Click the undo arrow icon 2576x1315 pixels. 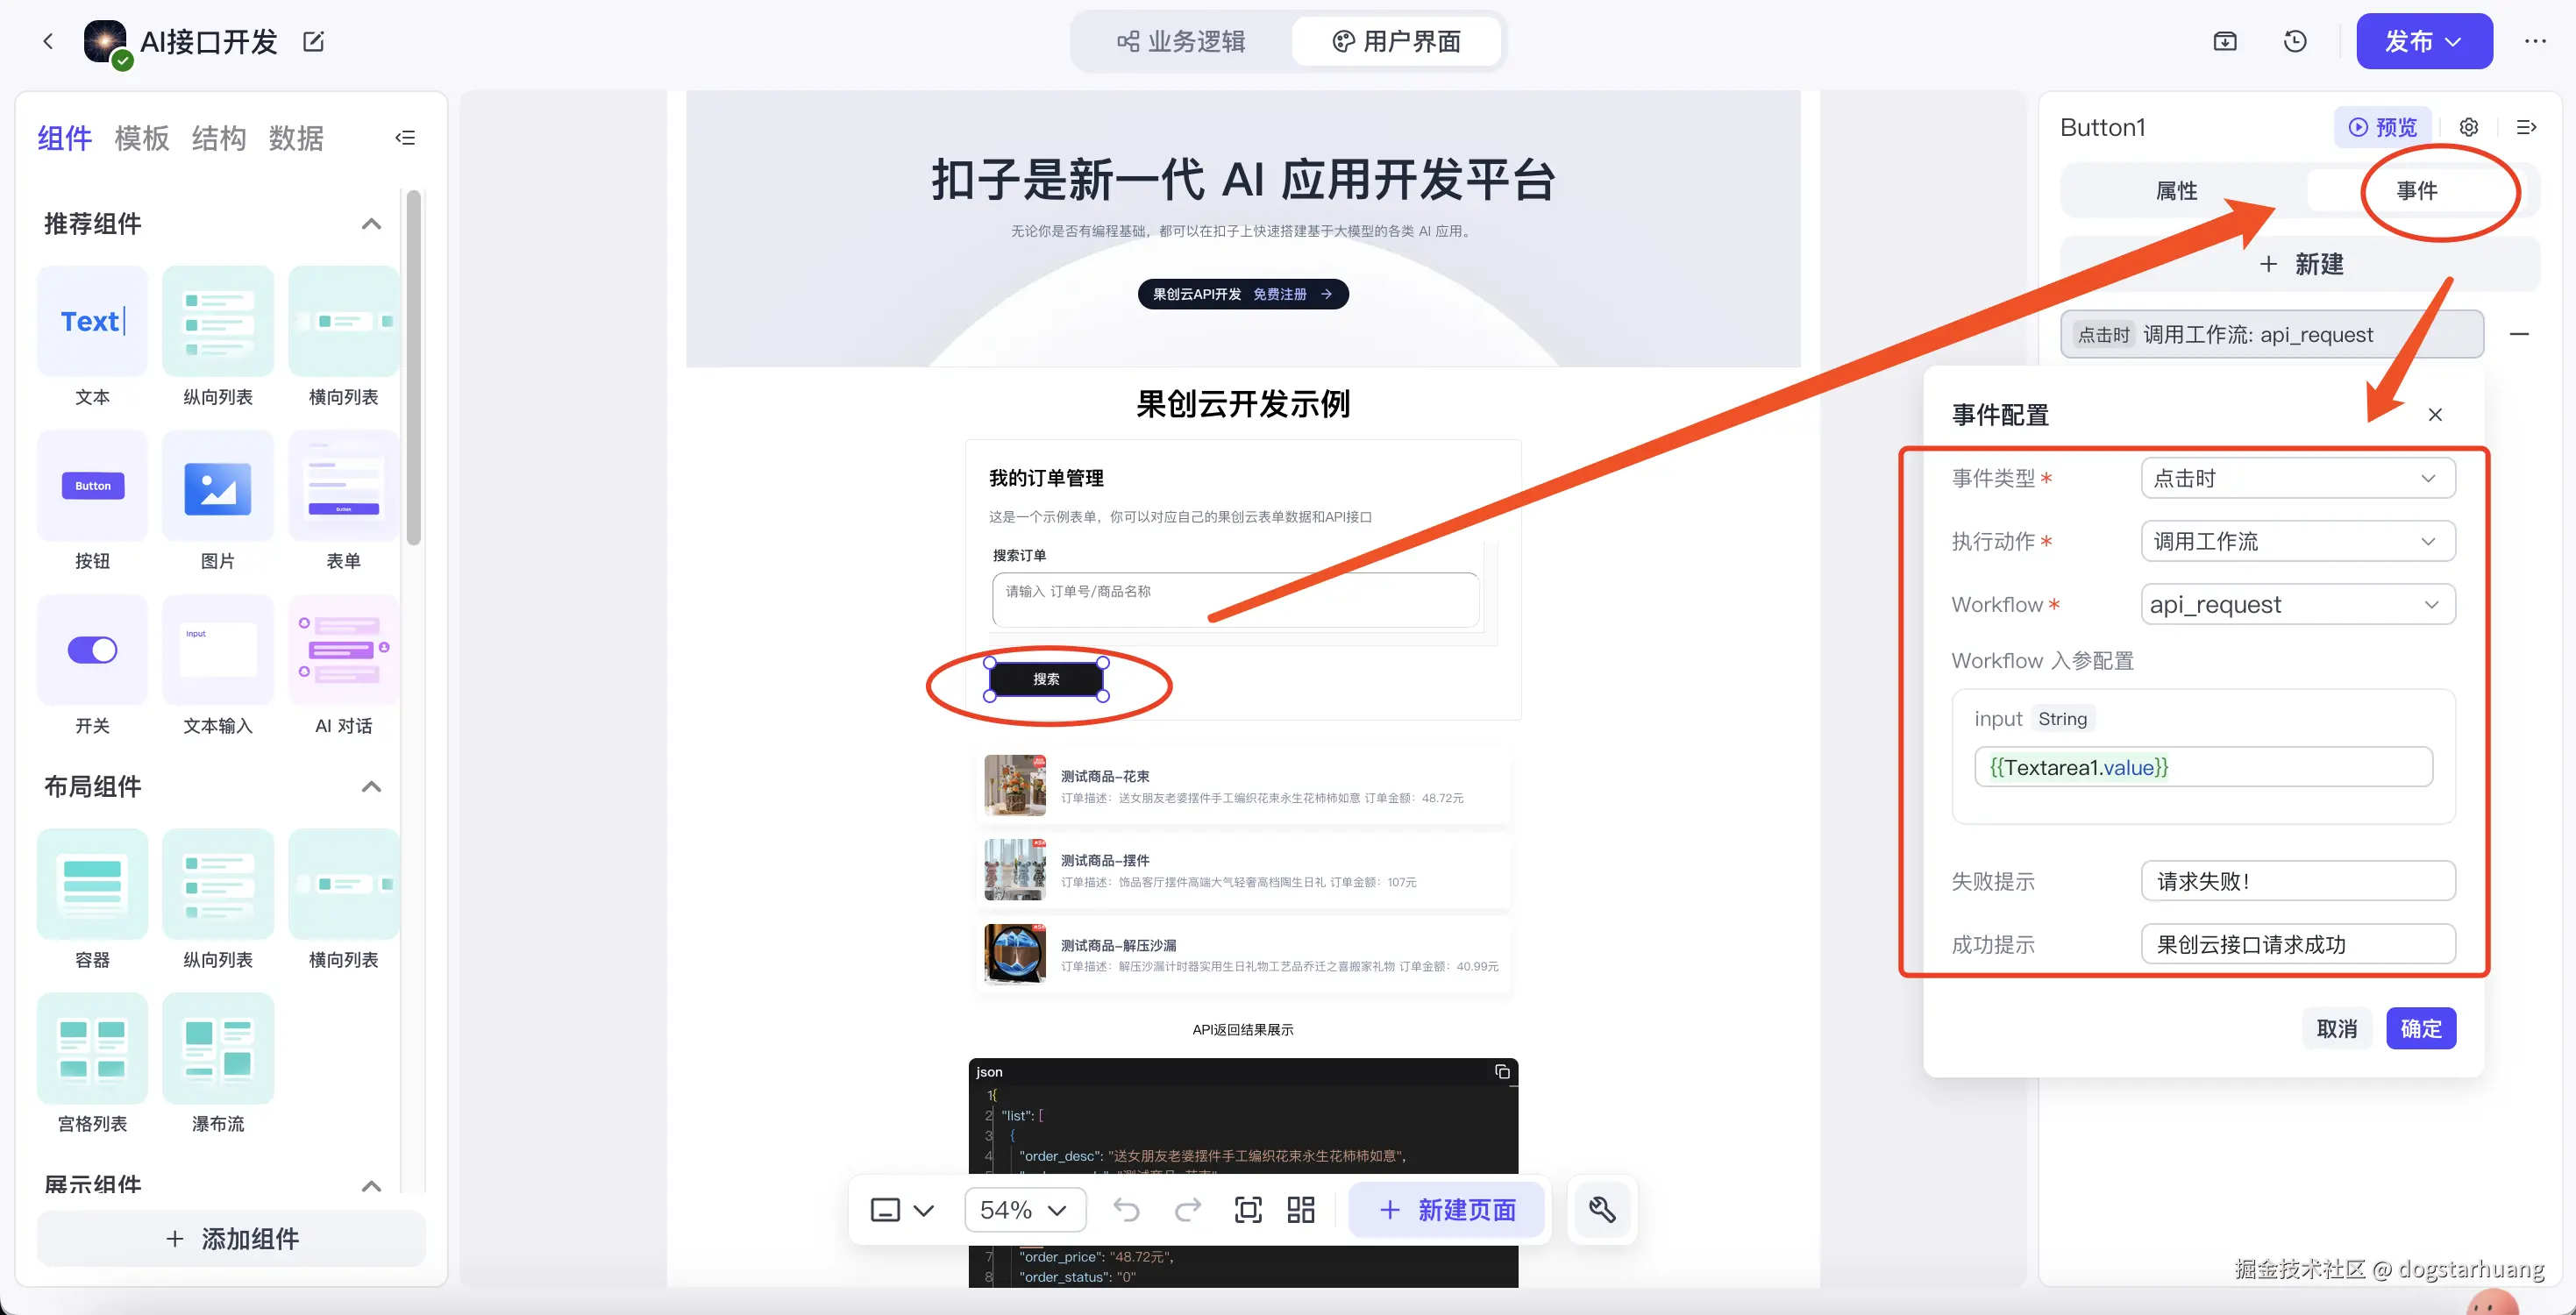[x=1126, y=1210]
